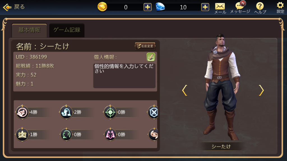Screen dimensions: 287x161
Task: Show previous character with left chevron
Action: point(185,90)
